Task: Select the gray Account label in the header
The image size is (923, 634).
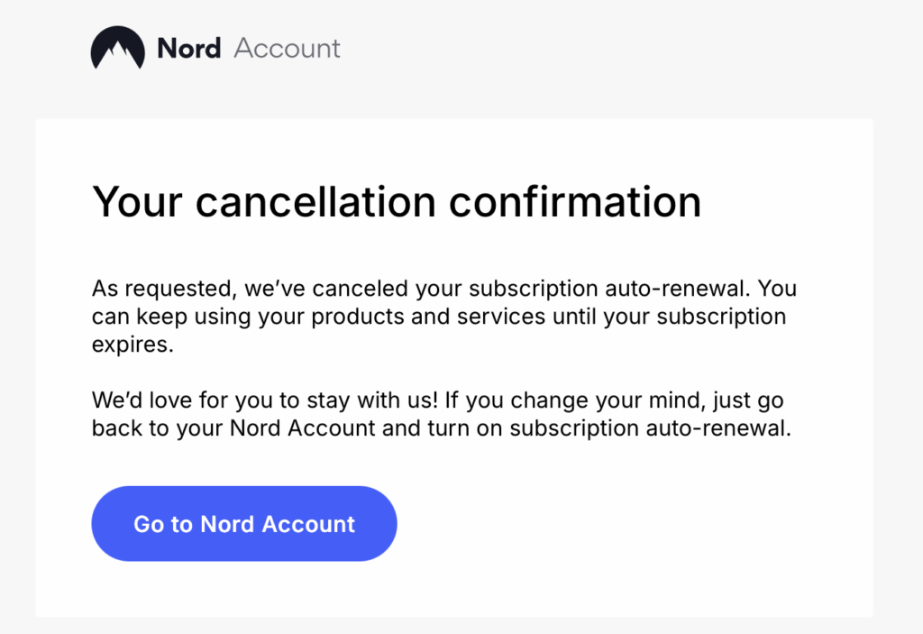Action: pos(287,49)
